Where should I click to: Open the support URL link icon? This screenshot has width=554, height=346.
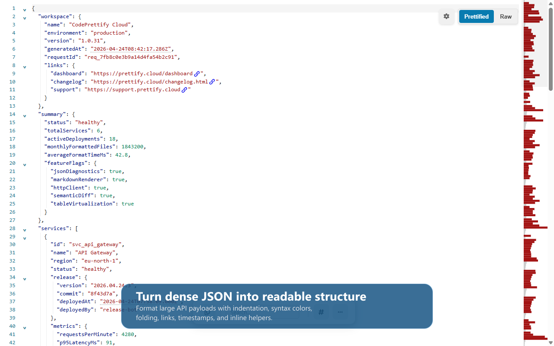tap(184, 90)
